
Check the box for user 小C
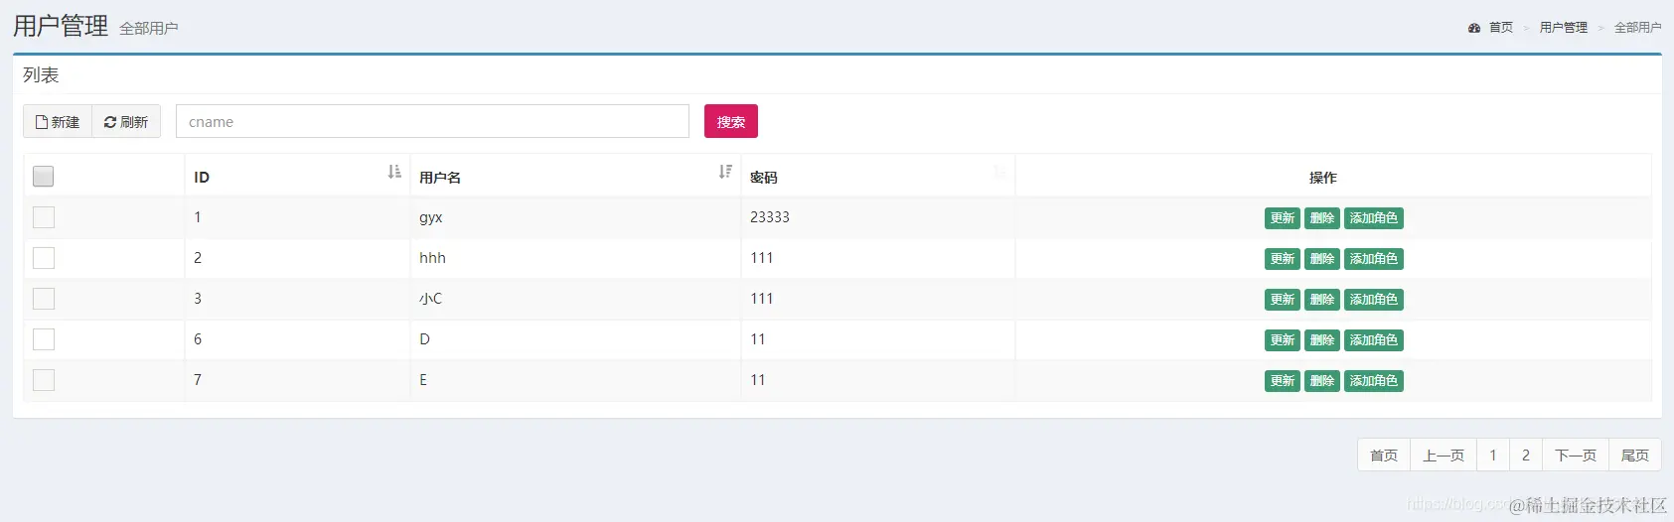point(44,299)
